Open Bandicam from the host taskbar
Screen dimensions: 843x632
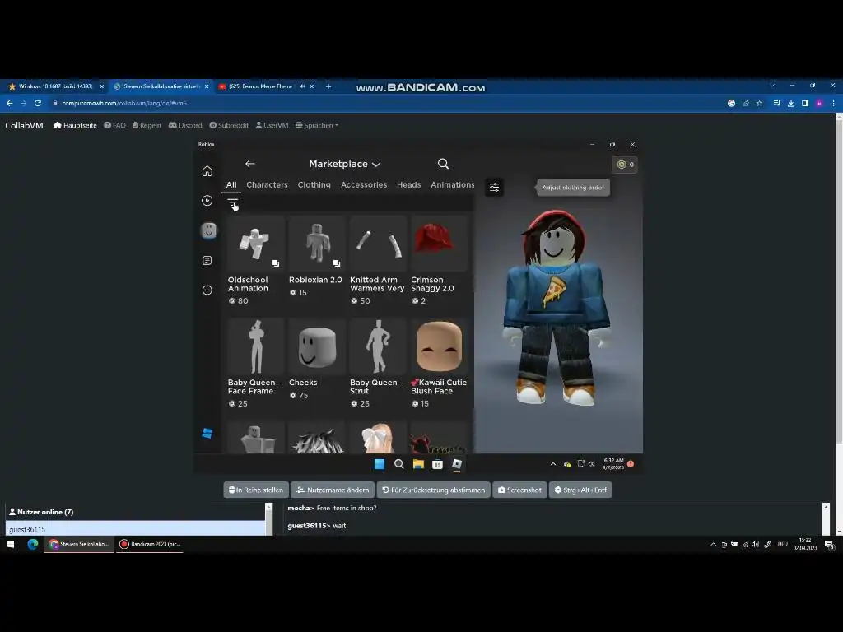pos(150,545)
